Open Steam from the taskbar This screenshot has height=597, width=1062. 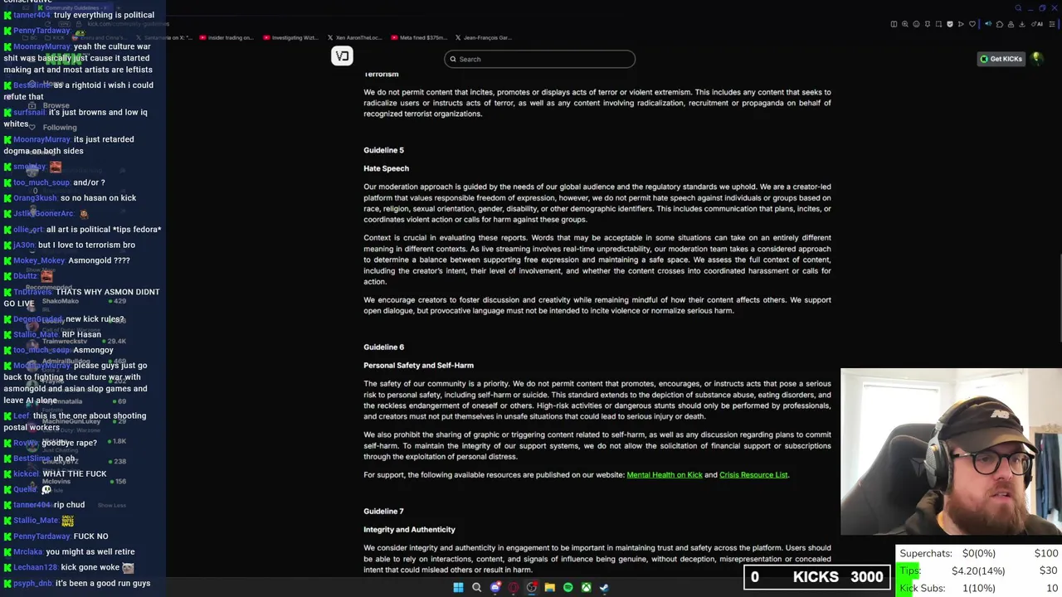coord(604,587)
